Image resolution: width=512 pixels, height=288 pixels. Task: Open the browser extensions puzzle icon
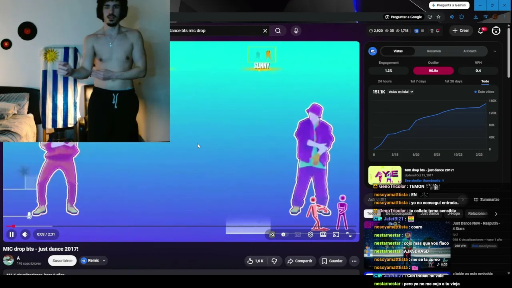click(462, 17)
